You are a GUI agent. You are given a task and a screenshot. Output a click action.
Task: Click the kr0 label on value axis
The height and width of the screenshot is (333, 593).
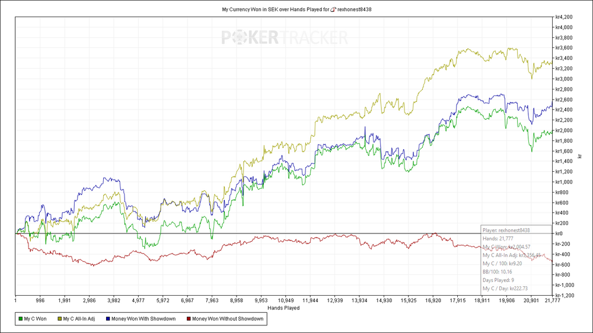559,233
